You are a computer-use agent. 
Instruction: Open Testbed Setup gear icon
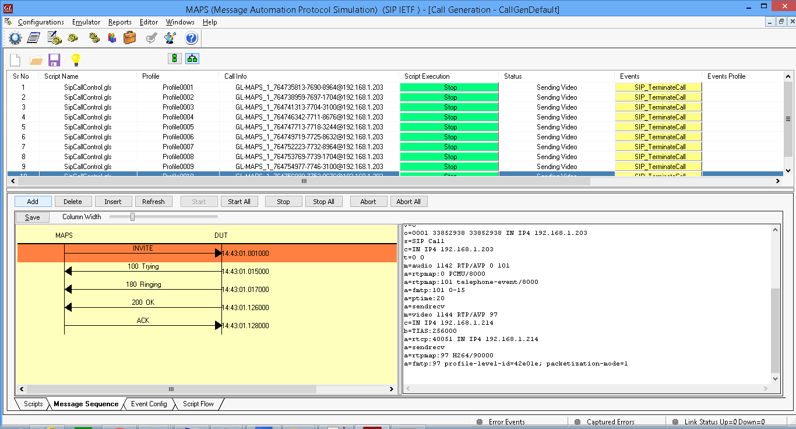click(15, 38)
